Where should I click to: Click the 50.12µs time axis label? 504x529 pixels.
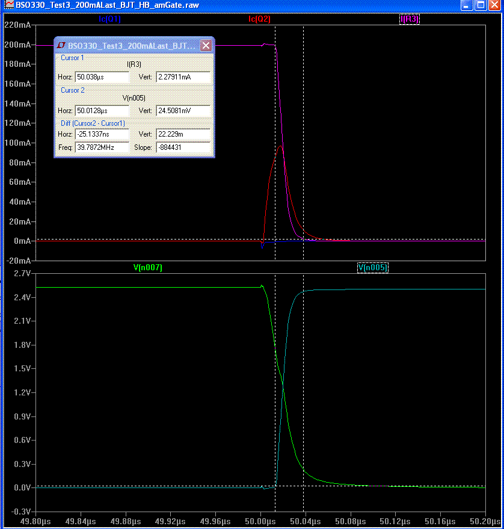point(395,521)
